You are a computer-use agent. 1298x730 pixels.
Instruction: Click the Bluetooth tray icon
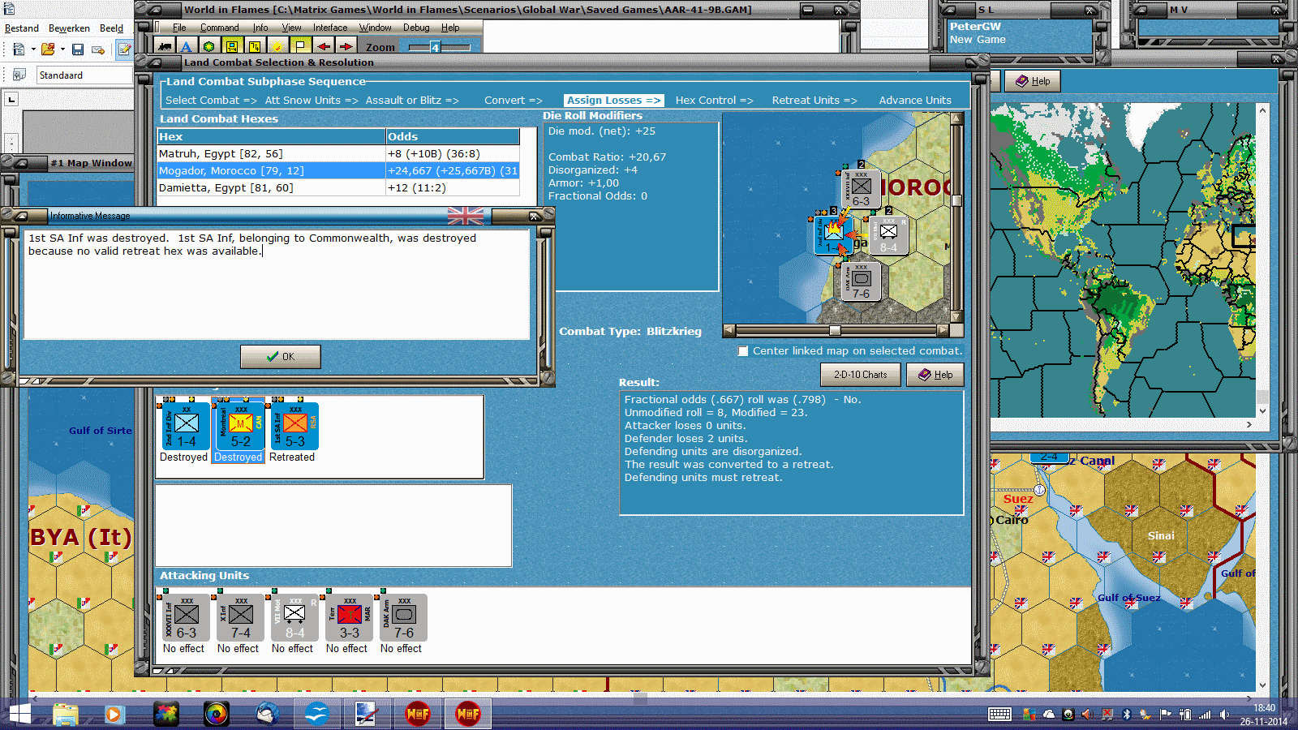click(1126, 715)
